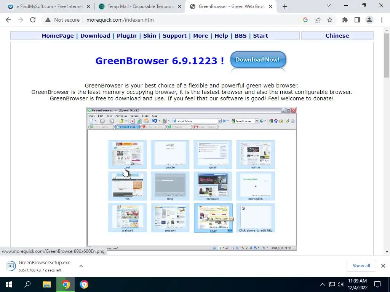Click the browser forward arrow
The height and width of the screenshot is (292, 390).
tap(21, 20)
